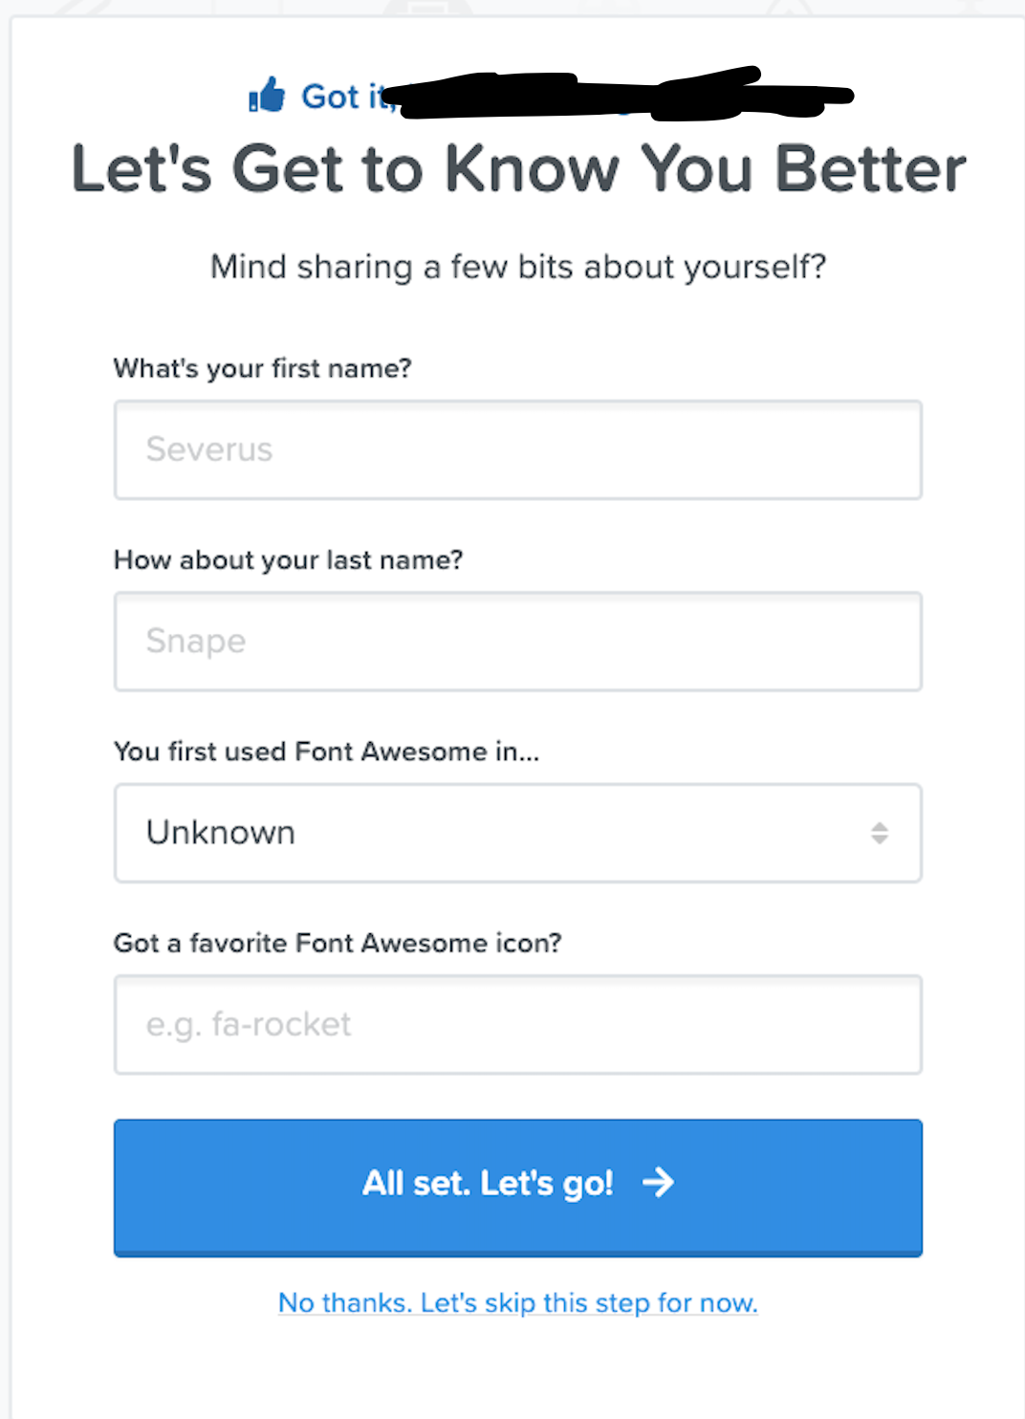1025x1419 pixels.
Task: Click the 'e.g. fa-rocket' placeholder text
Action: tap(249, 1025)
